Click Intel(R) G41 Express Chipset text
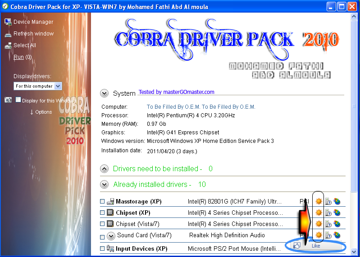Viewport: 360px width, 257px height. click(183, 133)
